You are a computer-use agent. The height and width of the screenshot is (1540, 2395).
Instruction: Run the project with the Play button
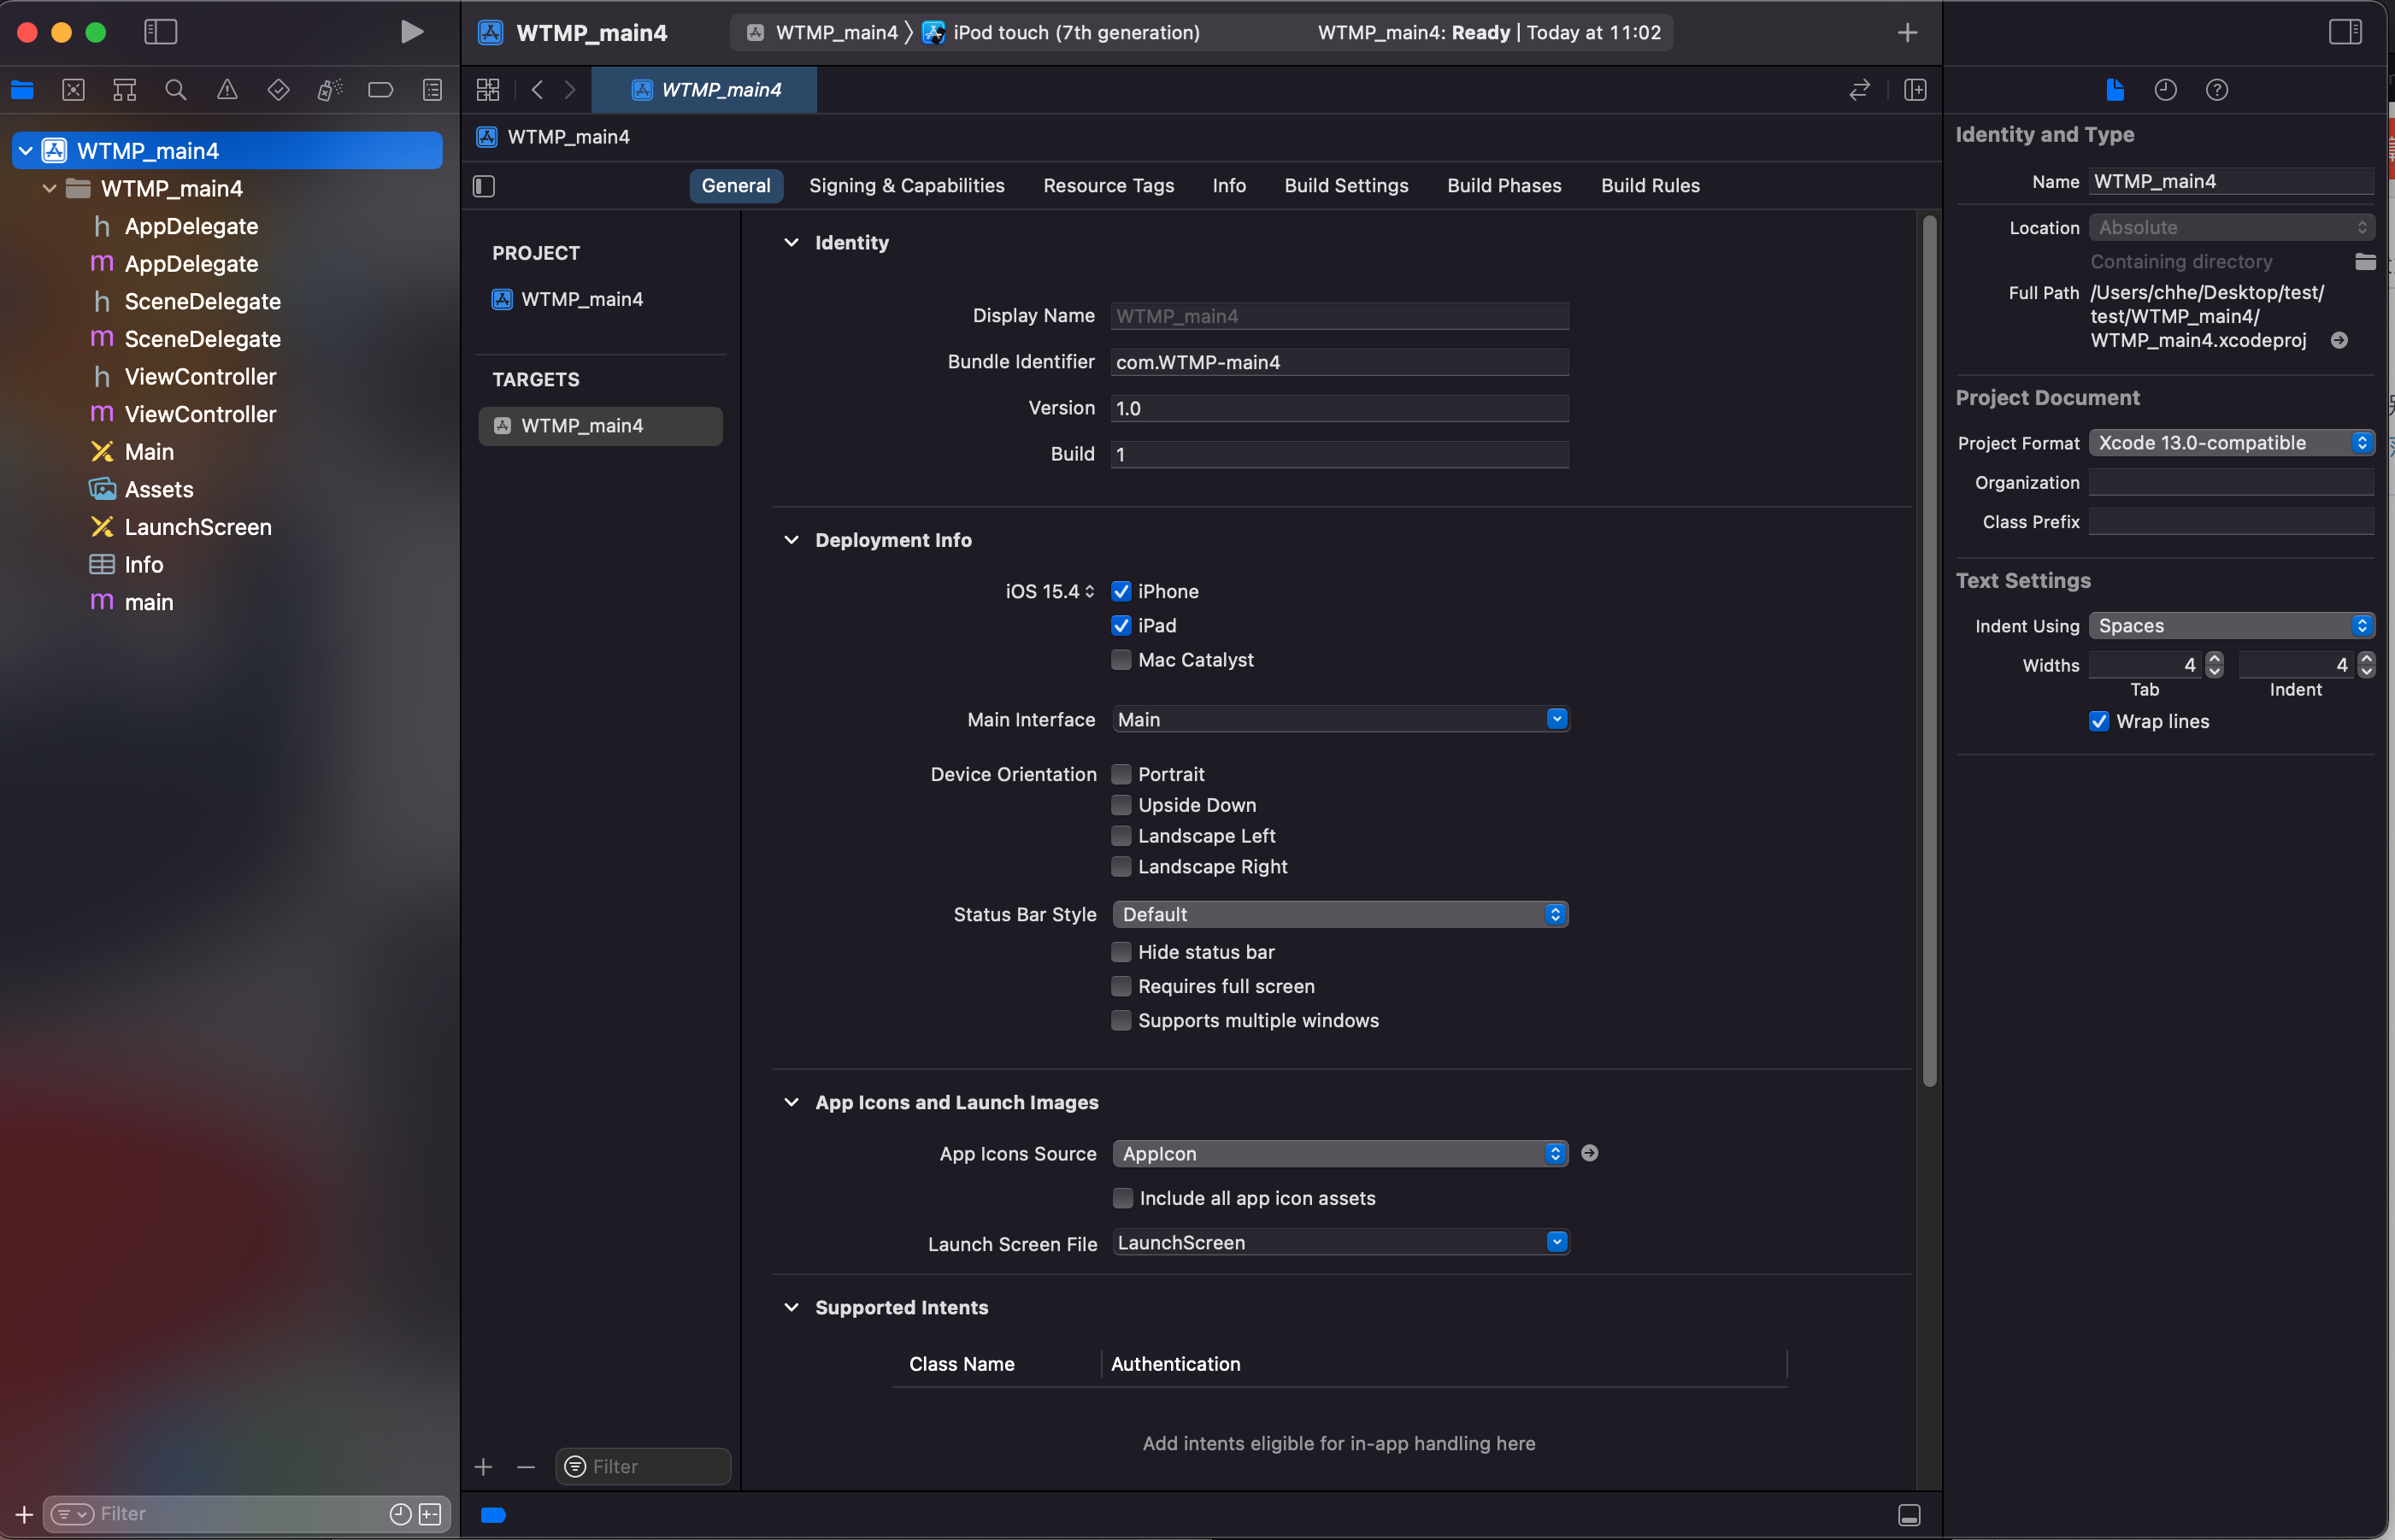point(411,32)
